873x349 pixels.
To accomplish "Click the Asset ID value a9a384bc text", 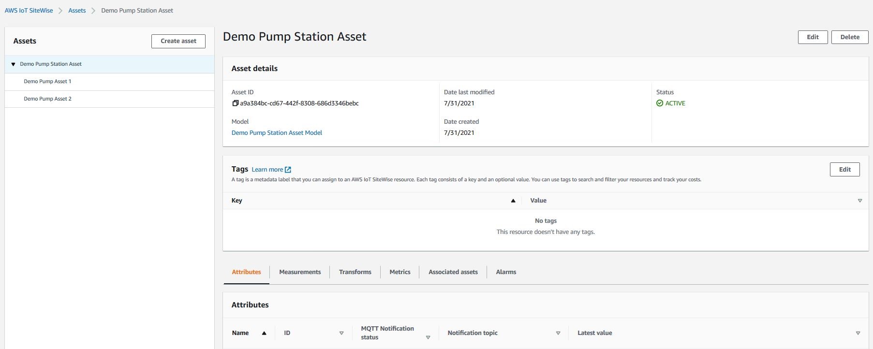I will click(x=299, y=103).
